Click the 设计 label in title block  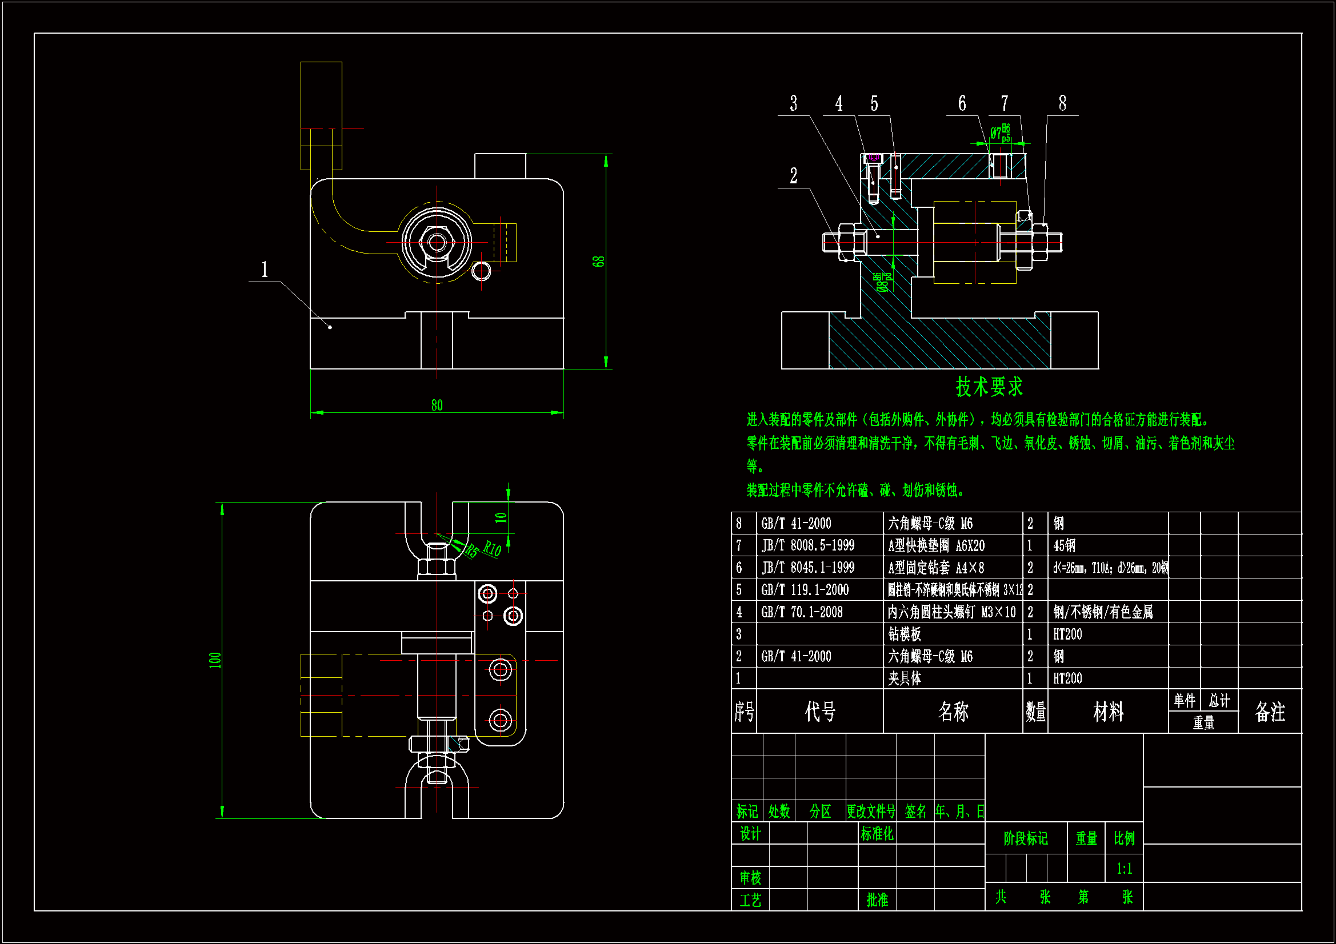pos(750,833)
